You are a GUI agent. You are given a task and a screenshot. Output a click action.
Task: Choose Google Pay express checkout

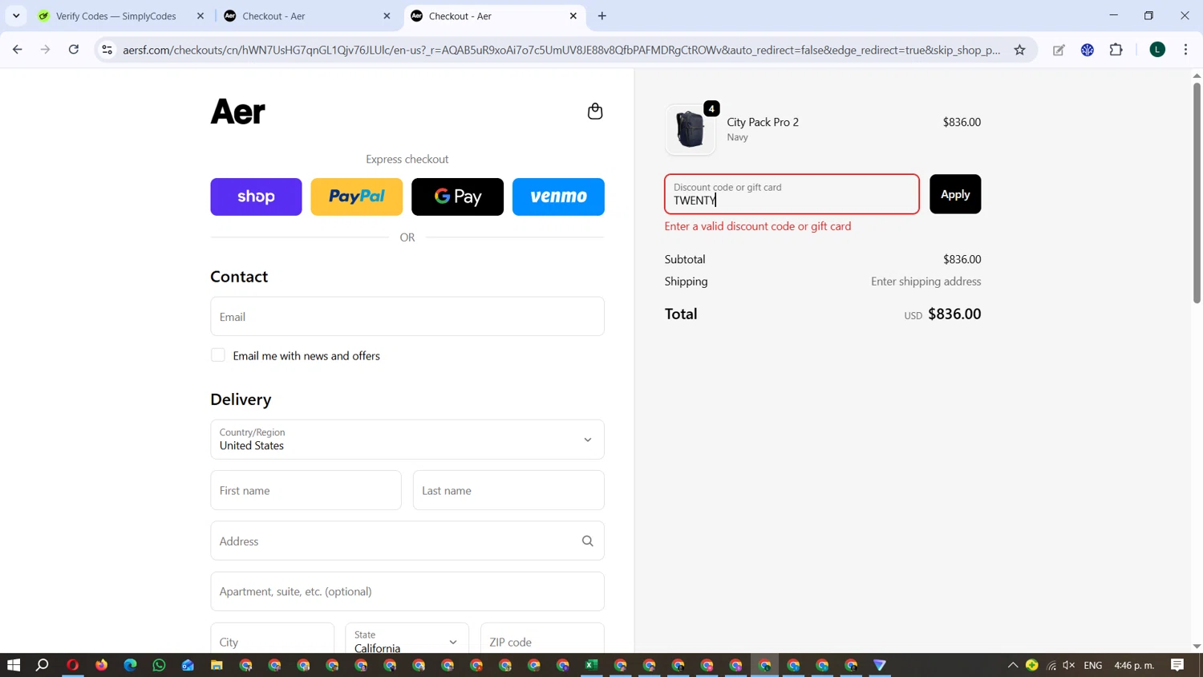pyautogui.click(x=458, y=197)
